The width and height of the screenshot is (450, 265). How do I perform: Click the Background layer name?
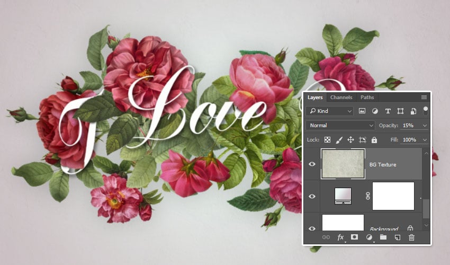pyautogui.click(x=384, y=229)
